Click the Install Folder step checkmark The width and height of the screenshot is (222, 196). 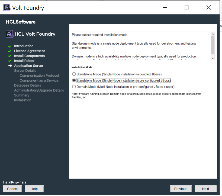tap(9, 61)
